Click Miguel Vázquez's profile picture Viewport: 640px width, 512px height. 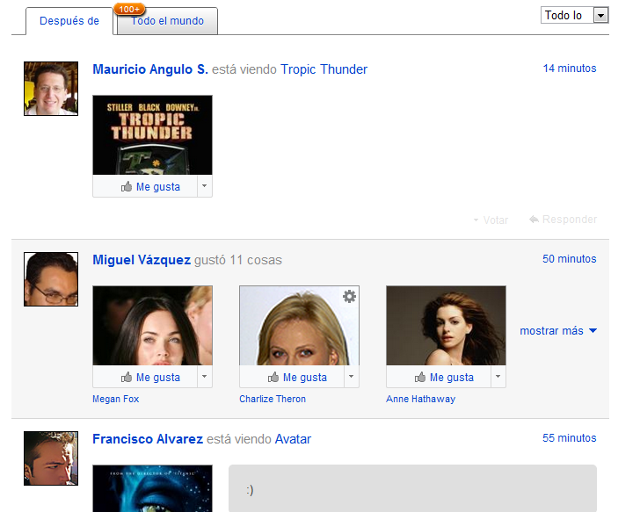tap(51, 279)
